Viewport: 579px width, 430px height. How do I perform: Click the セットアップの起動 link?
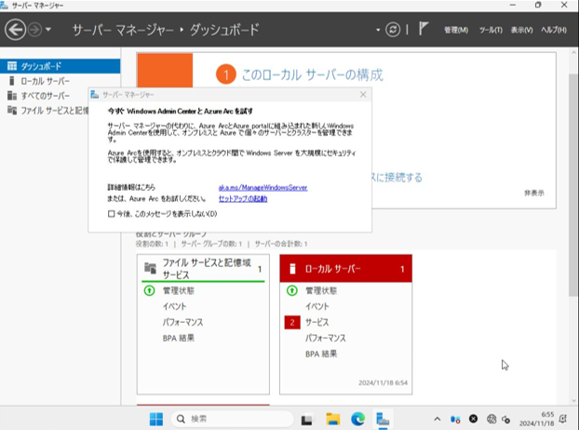click(243, 198)
